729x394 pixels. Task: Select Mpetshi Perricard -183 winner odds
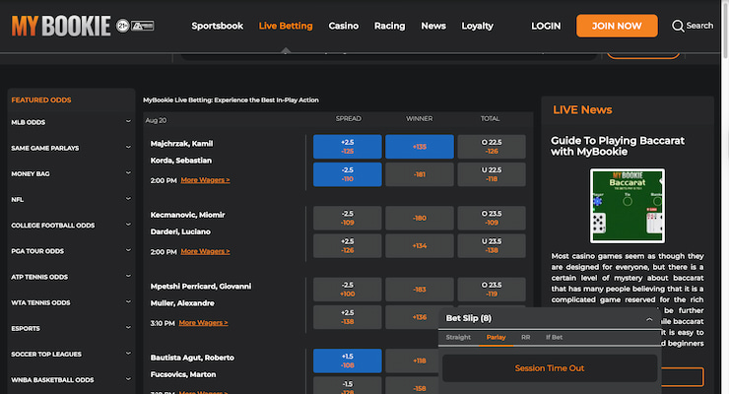click(x=420, y=290)
